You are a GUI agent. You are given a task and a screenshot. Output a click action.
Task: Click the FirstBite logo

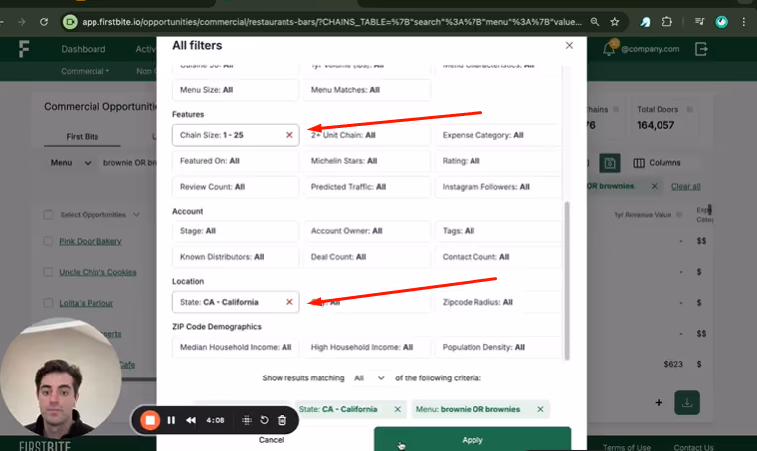24,49
